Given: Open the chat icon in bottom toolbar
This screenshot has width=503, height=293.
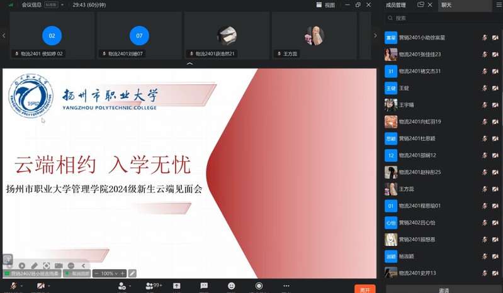Looking at the screenshot, I should [204, 285].
